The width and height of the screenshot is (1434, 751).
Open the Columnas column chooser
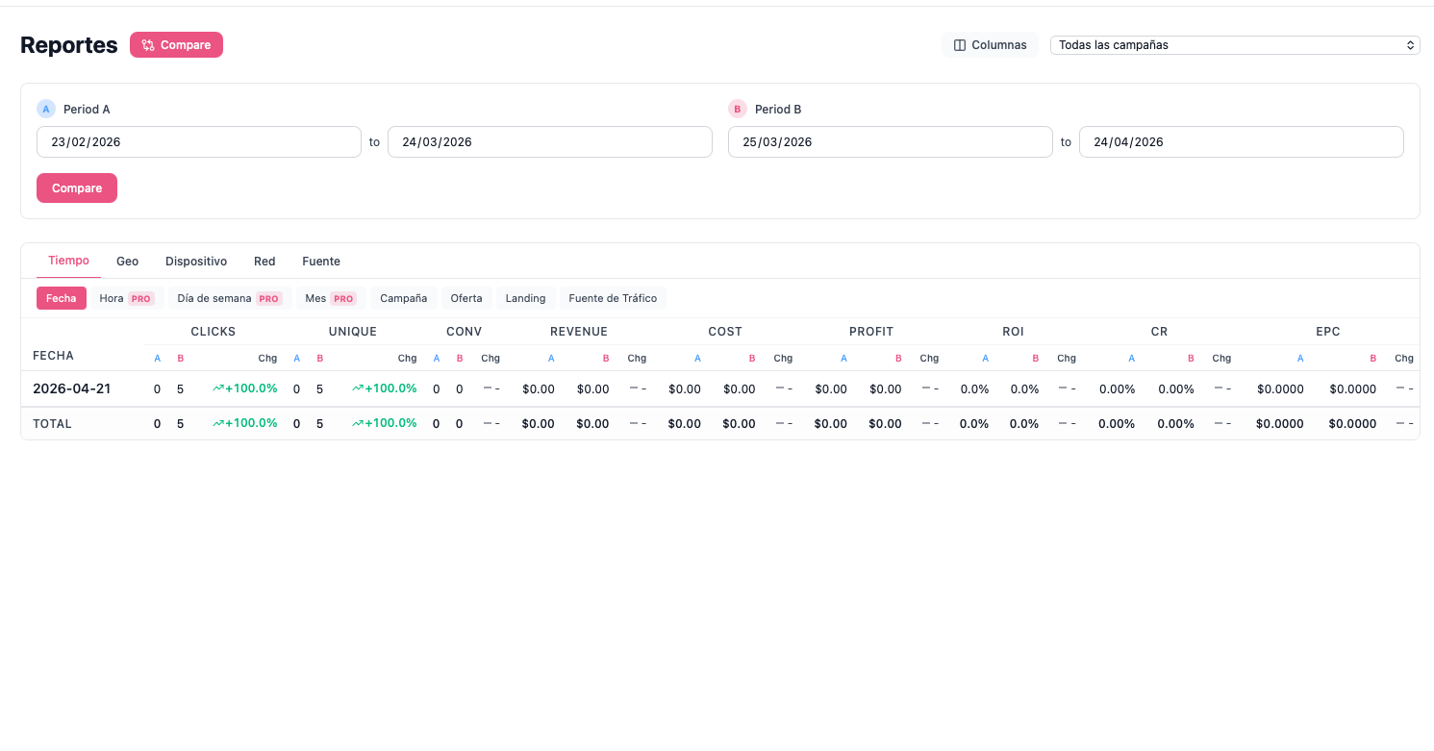tap(990, 45)
